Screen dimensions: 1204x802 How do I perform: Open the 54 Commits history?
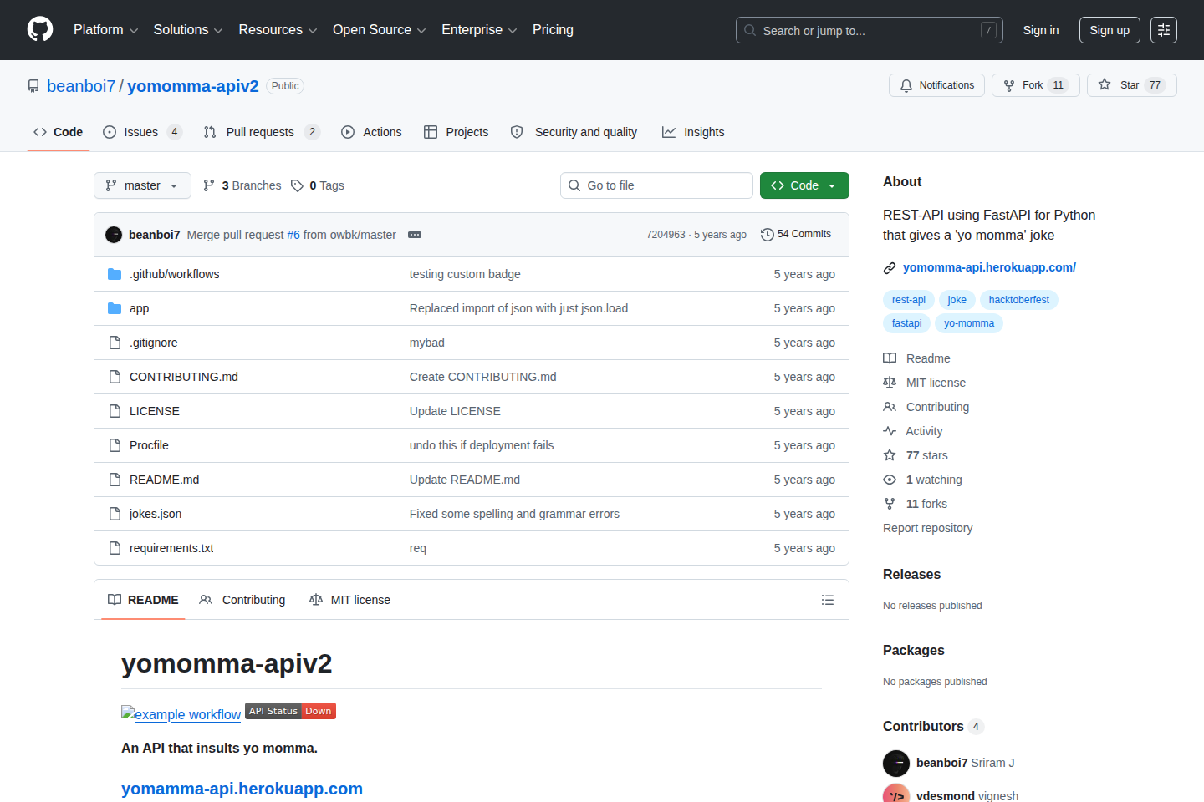pyautogui.click(x=796, y=235)
